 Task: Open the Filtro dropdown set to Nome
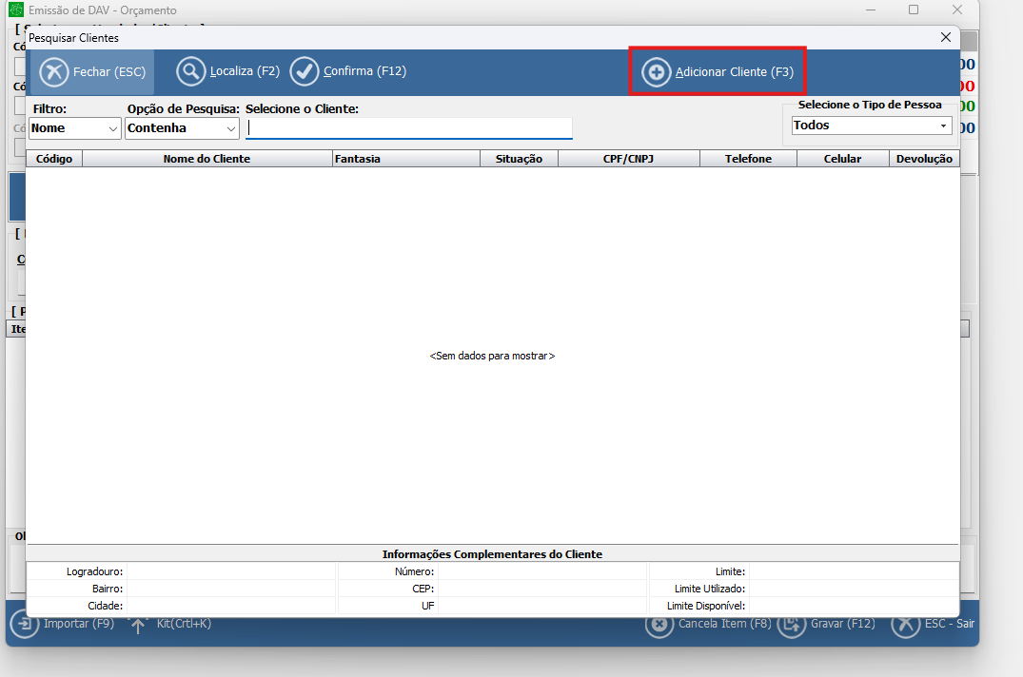[x=74, y=128]
